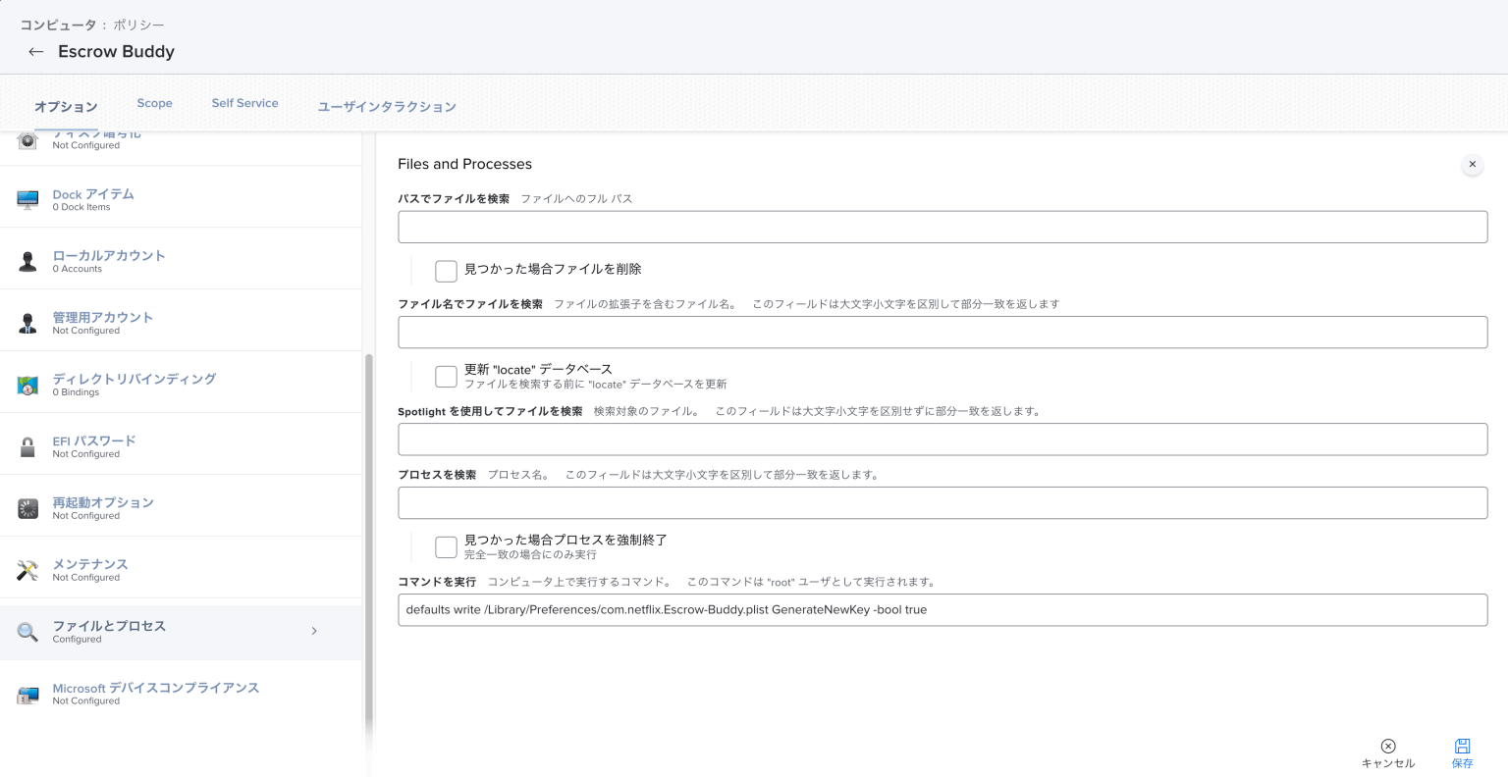
Task: Click the 再起動オプション payload icon
Action: 27,507
